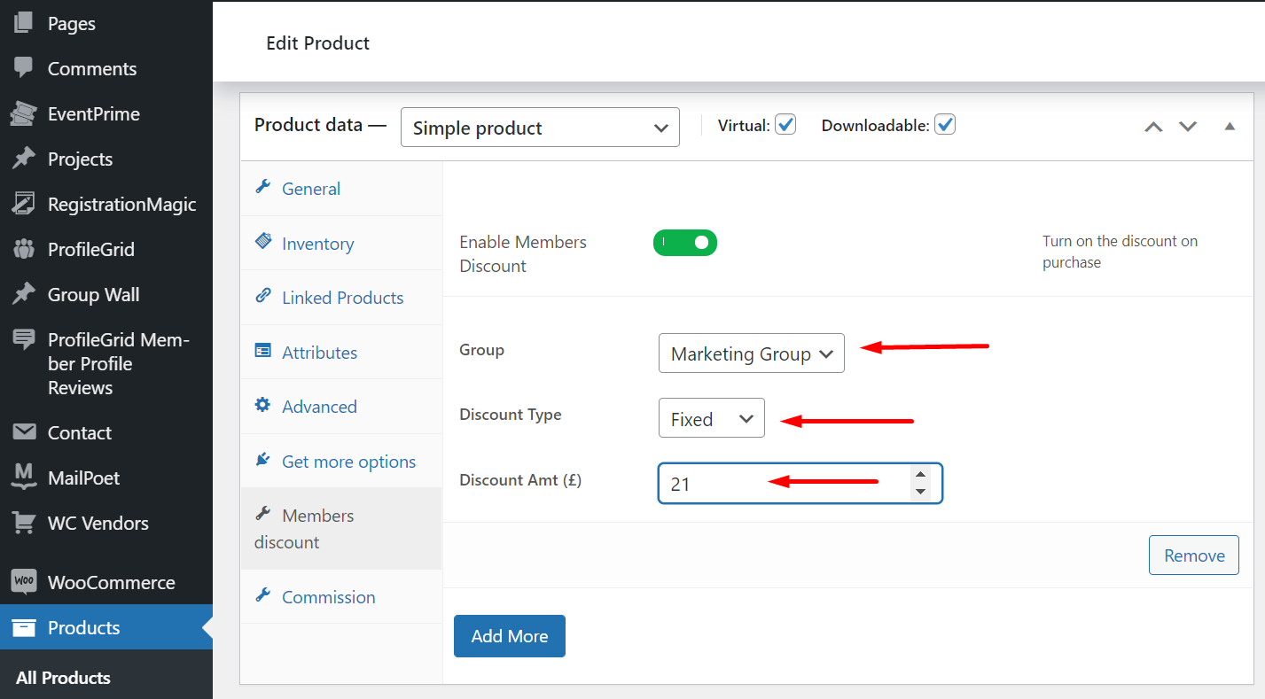Click the Comments icon in the sidebar
The image size is (1265, 699).
[21, 68]
